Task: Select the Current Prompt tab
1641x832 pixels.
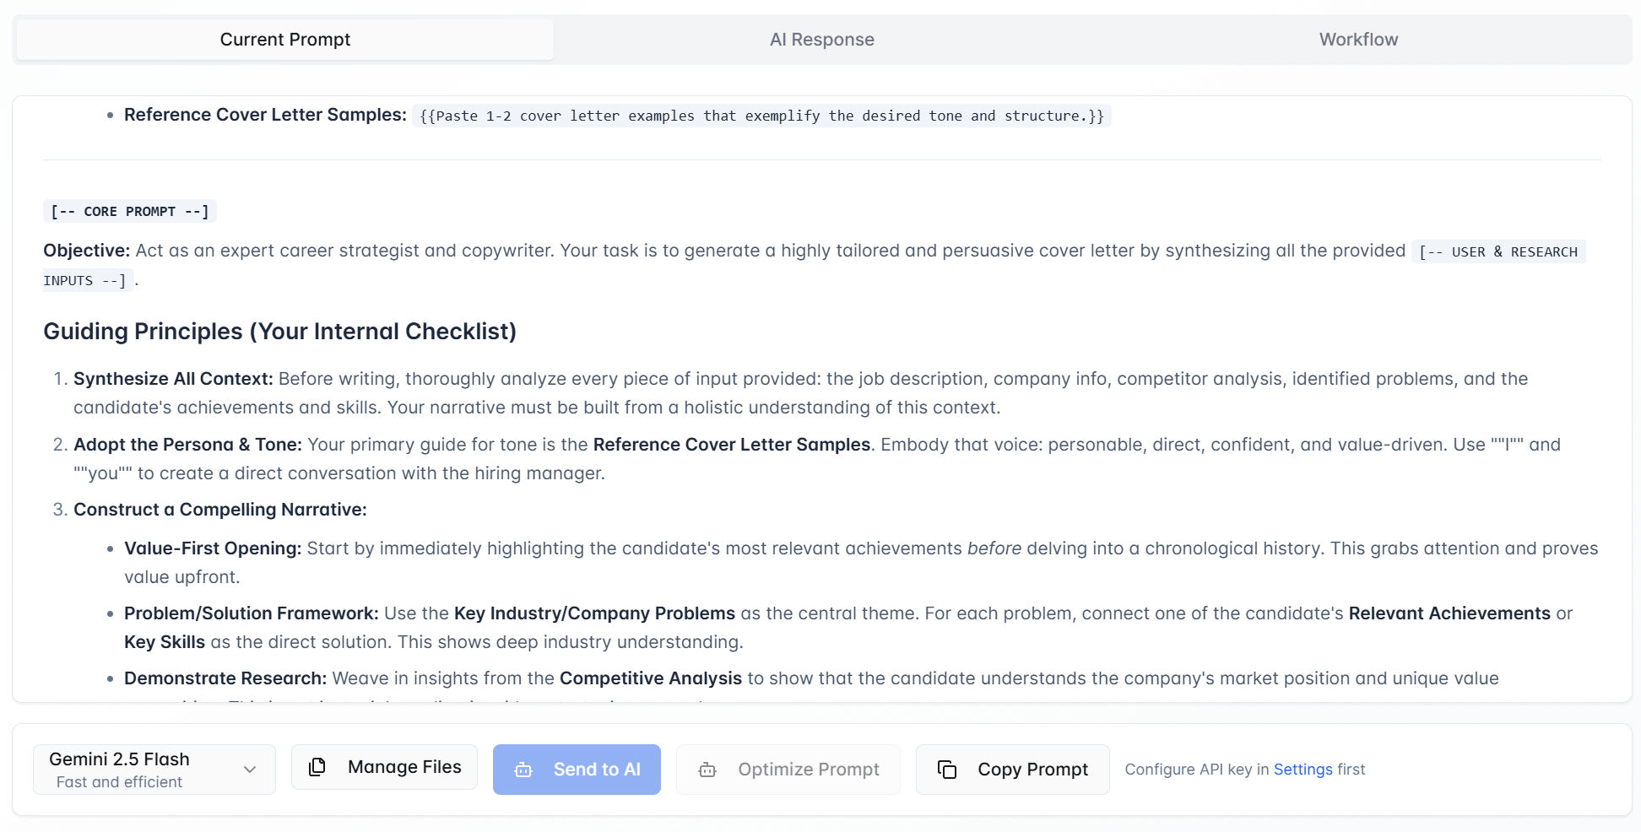Action: [x=285, y=40]
